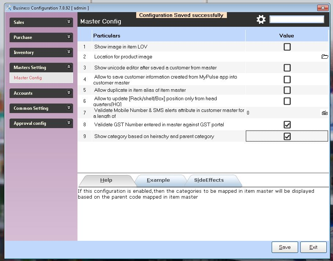Click the Masters Setting section label
333x261 pixels.
pos(30,67)
